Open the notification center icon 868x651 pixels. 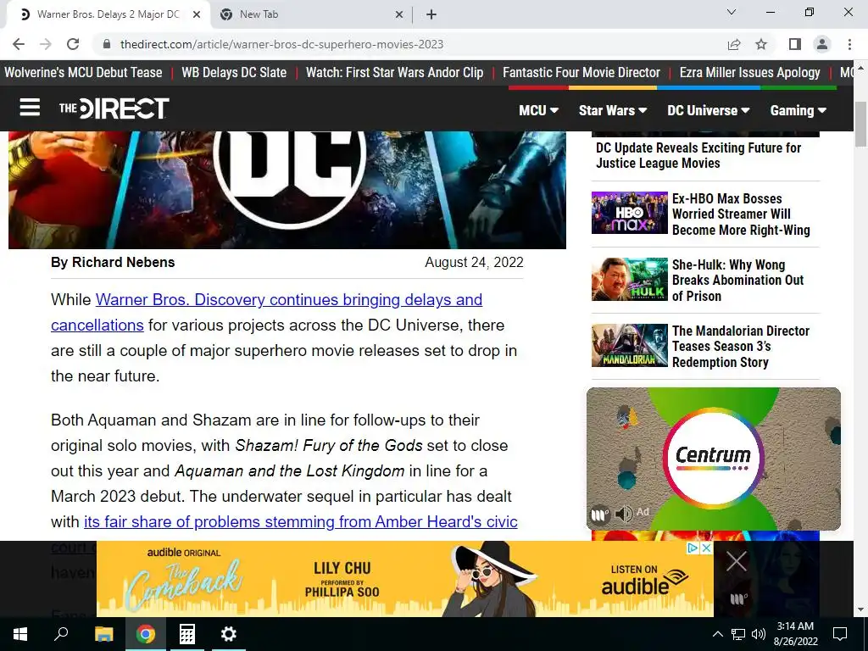840,634
